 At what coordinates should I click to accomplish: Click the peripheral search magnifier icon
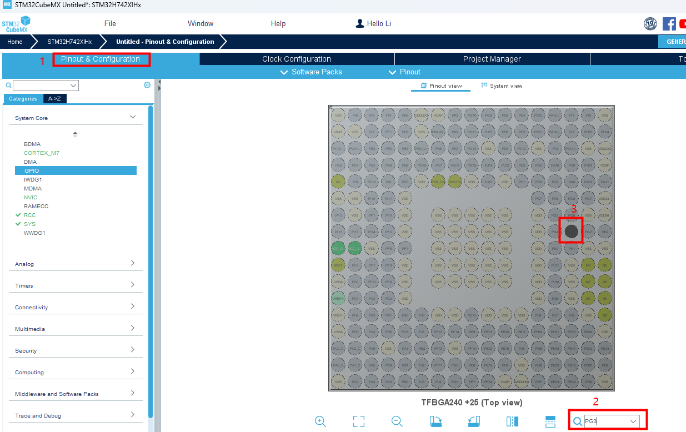8,86
